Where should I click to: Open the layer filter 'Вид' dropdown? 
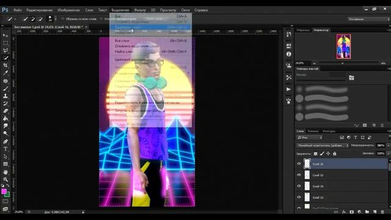[x=310, y=137]
